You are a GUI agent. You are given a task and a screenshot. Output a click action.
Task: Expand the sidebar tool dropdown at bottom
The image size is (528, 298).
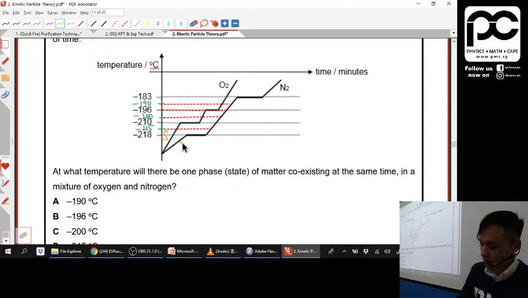coord(5,240)
